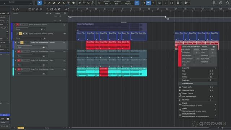Click folder icon on the Stems track
Image resolution: width=231 pixels, height=130 pixels.
(65, 34)
